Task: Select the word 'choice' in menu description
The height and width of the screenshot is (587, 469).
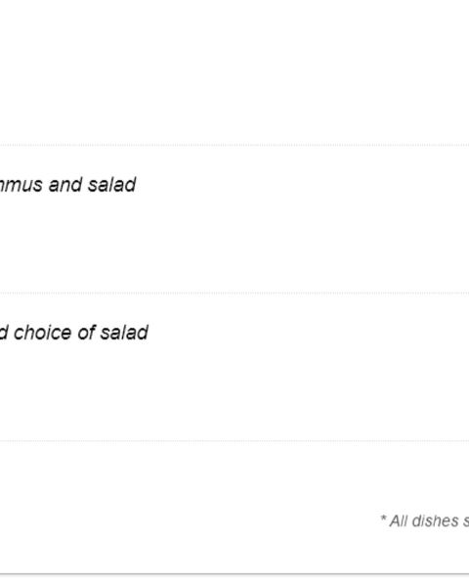Action: 42,333
